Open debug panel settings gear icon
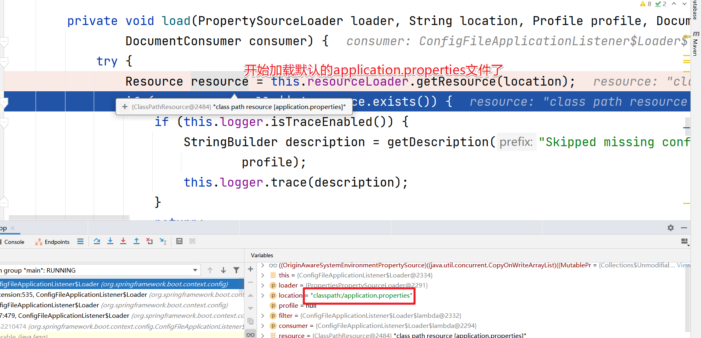This screenshot has width=701, height=338. pyautogui.click(x=671, y=228)
